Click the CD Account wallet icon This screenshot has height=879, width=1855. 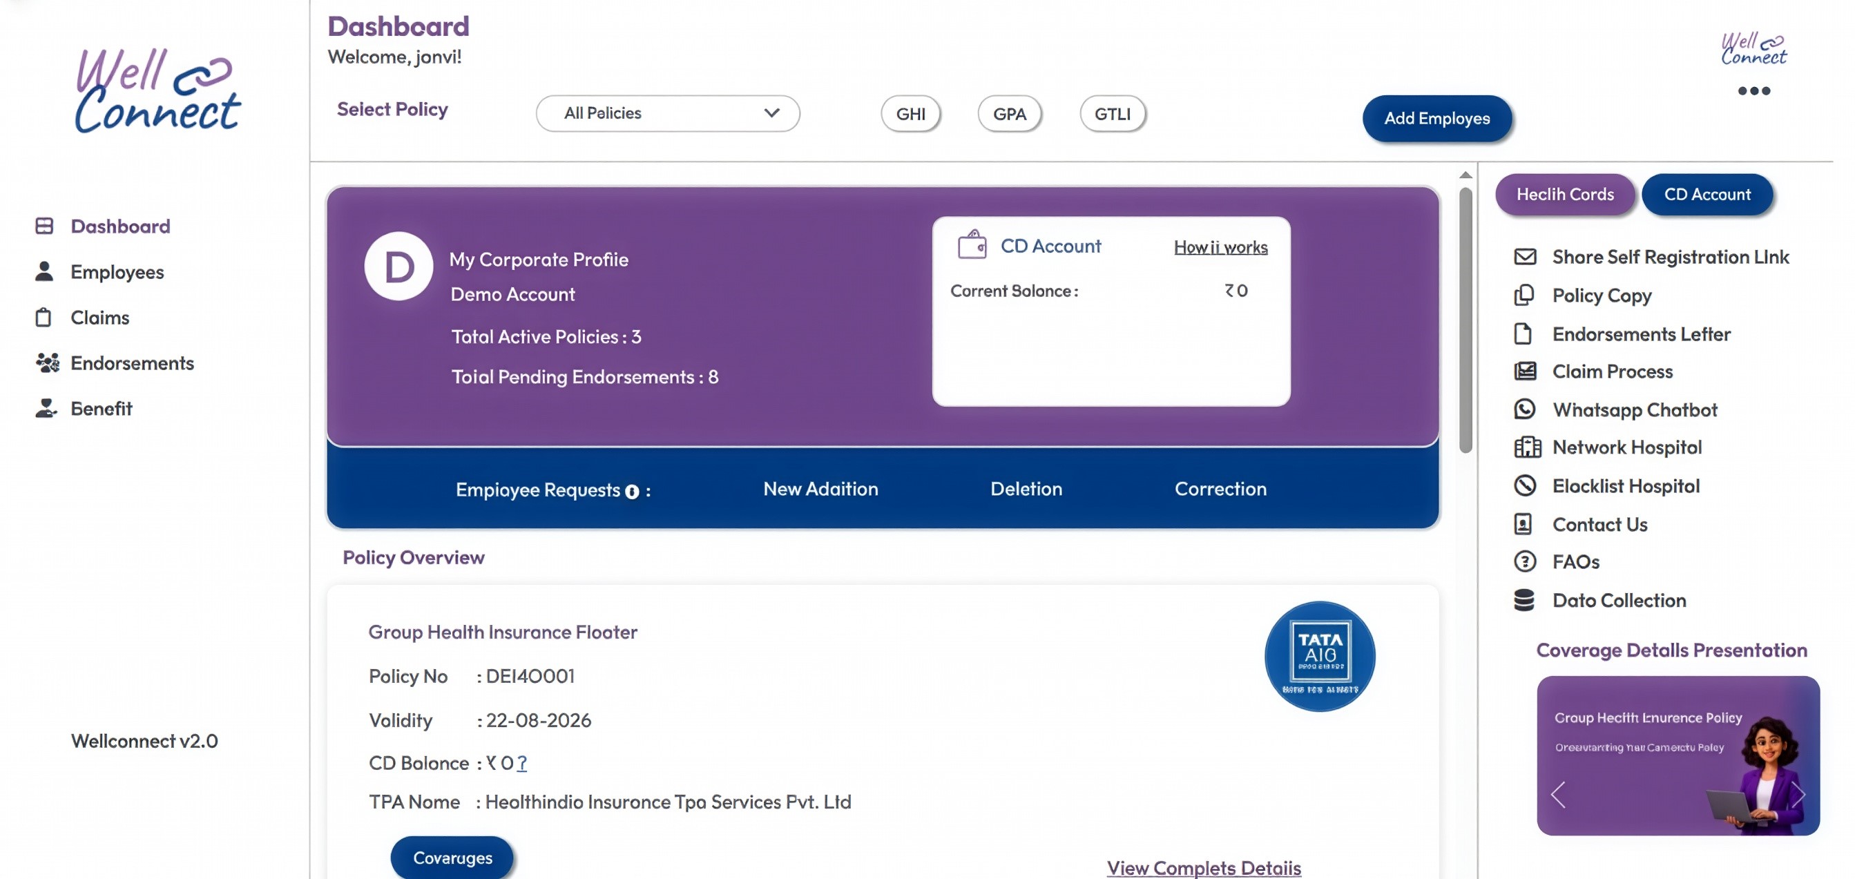click(972, 244)
